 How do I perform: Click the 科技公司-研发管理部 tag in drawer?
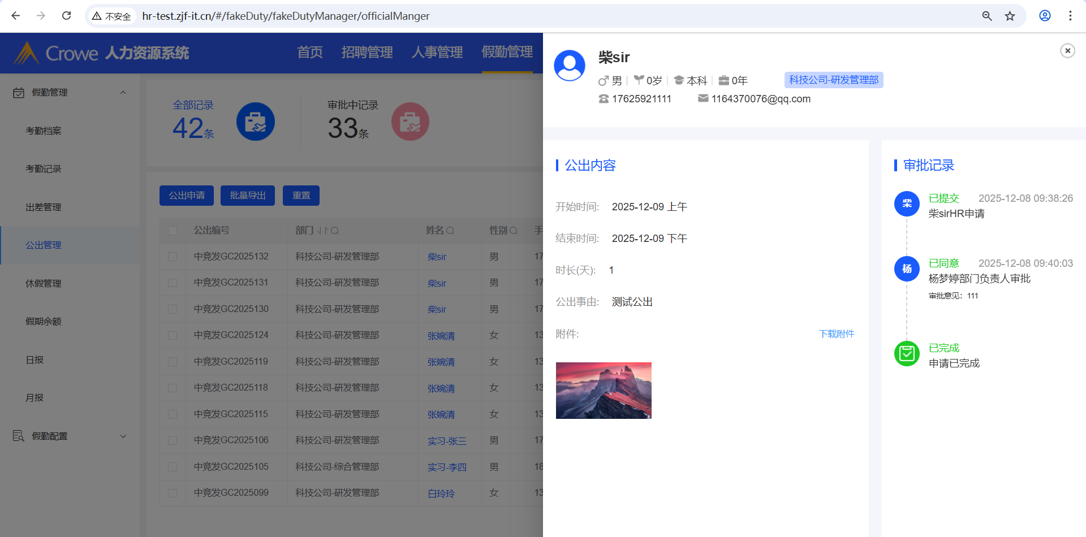tap(834, 80)
